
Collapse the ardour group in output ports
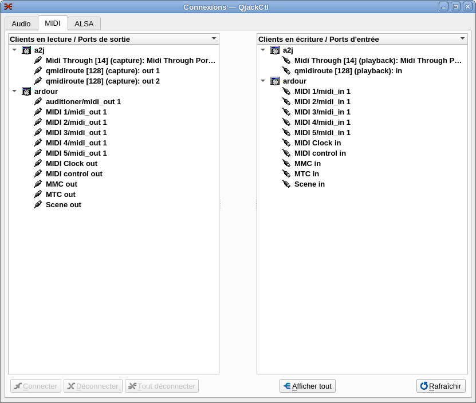point(14,91)
